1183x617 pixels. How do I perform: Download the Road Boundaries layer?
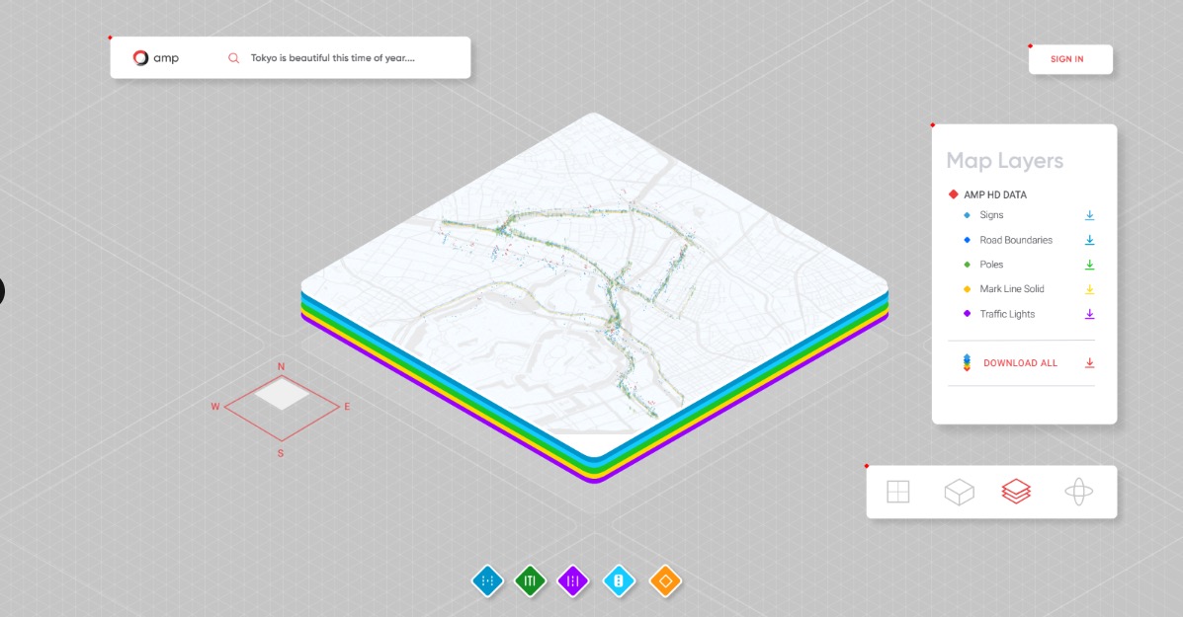coord(1089,240)
